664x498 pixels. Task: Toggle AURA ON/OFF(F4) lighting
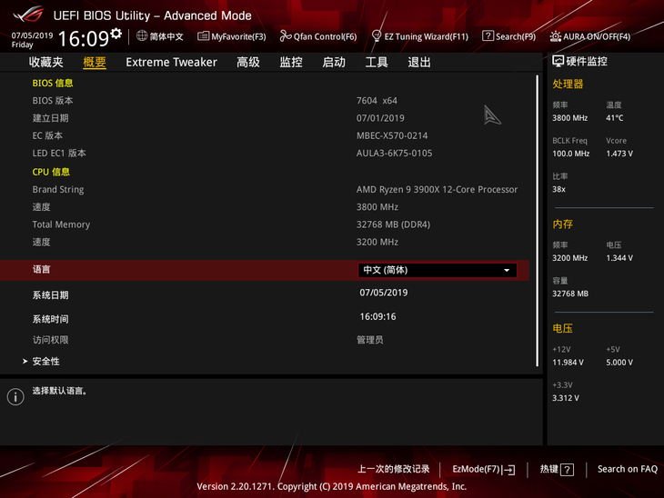(590, 37)
